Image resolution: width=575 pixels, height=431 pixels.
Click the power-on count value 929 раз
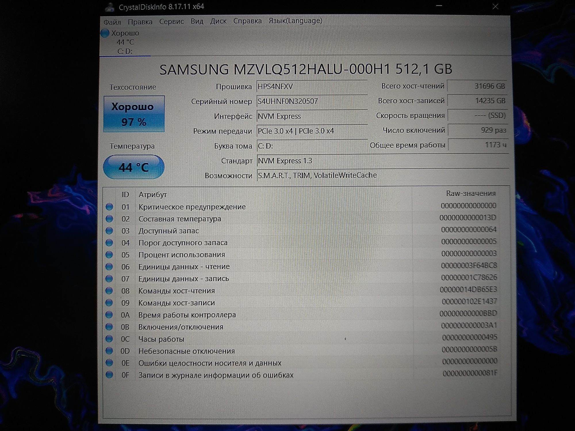coord(478,130)
